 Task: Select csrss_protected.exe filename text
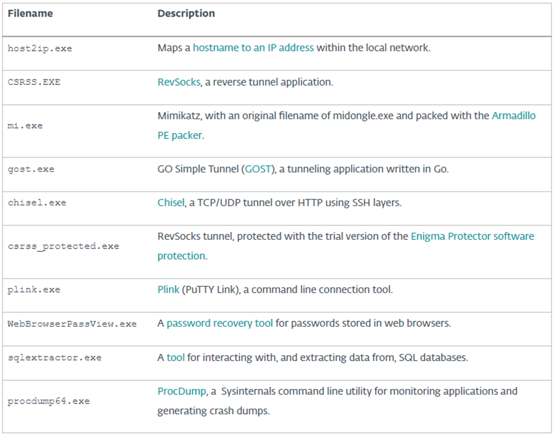pyautogui.click(x=64, y=246)
